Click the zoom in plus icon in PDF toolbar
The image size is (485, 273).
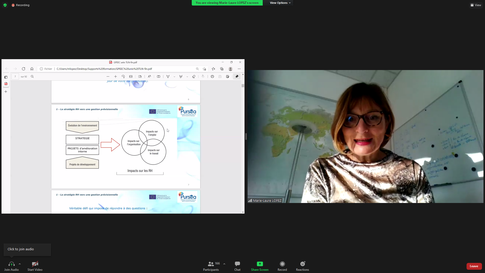(115, 77)
